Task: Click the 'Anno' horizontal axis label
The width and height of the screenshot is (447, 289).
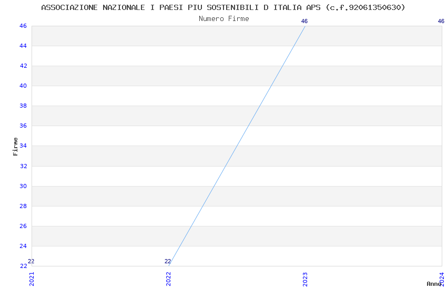Action: click(434, 284)
